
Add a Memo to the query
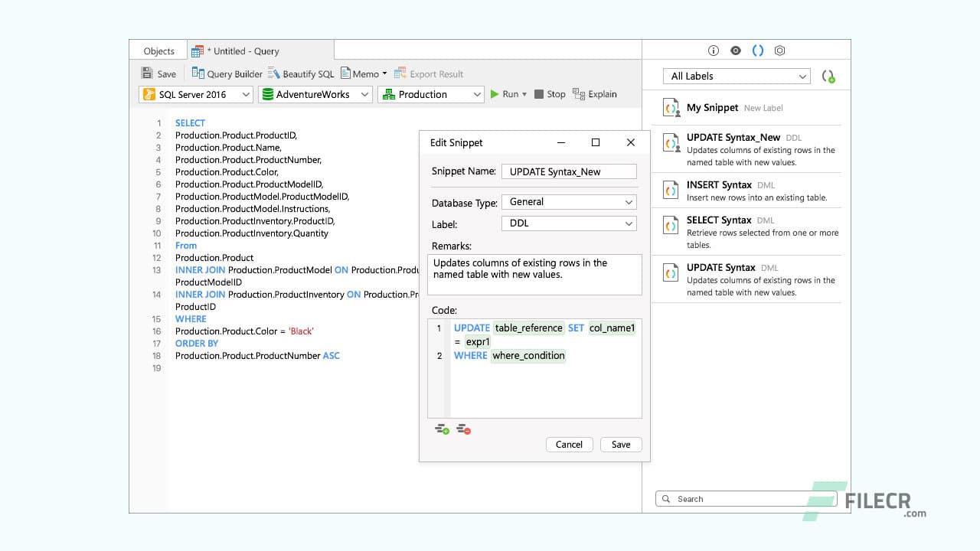pos(360,73)
